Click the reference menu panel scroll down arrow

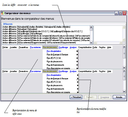pos(124,67)
